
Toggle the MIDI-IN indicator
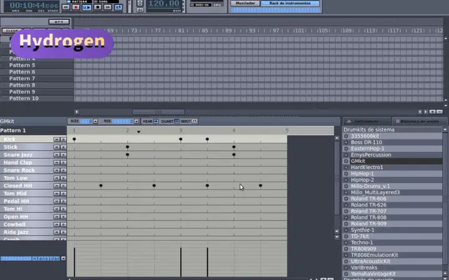201,5
